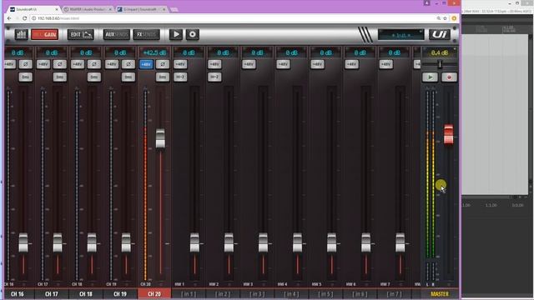
Task: Click the in 1 channel fader knob
Action: coord(194,242)
